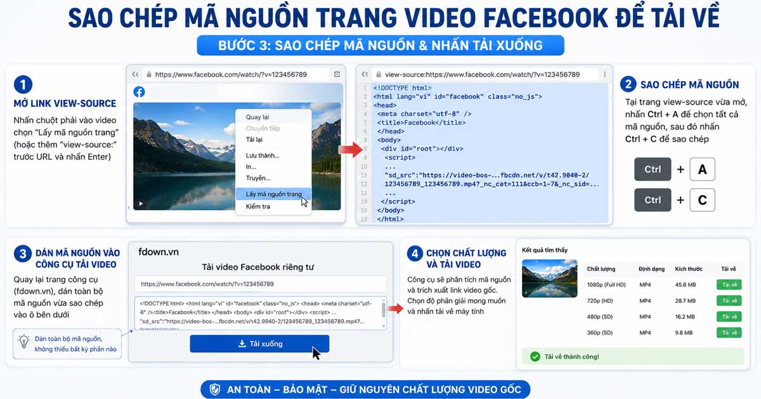
Task: Click the 'A' key graphic
Action: click(x=702, y=170)
